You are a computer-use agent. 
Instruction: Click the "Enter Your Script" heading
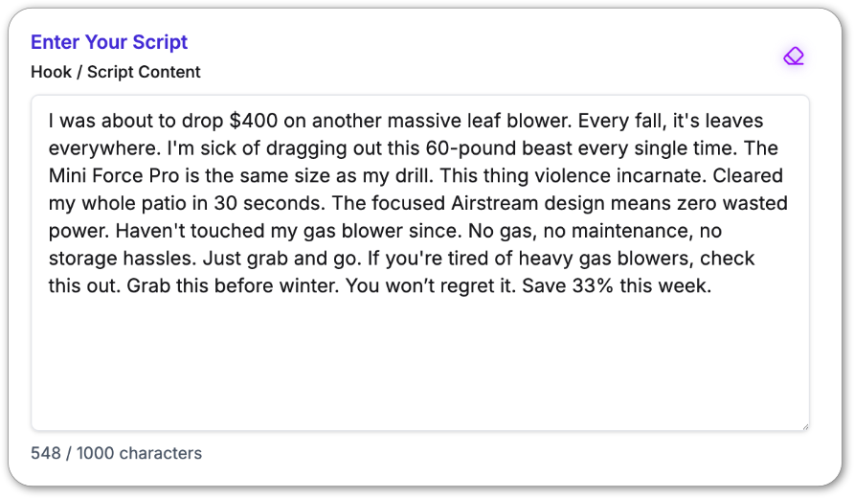click(x=109, y=42)
